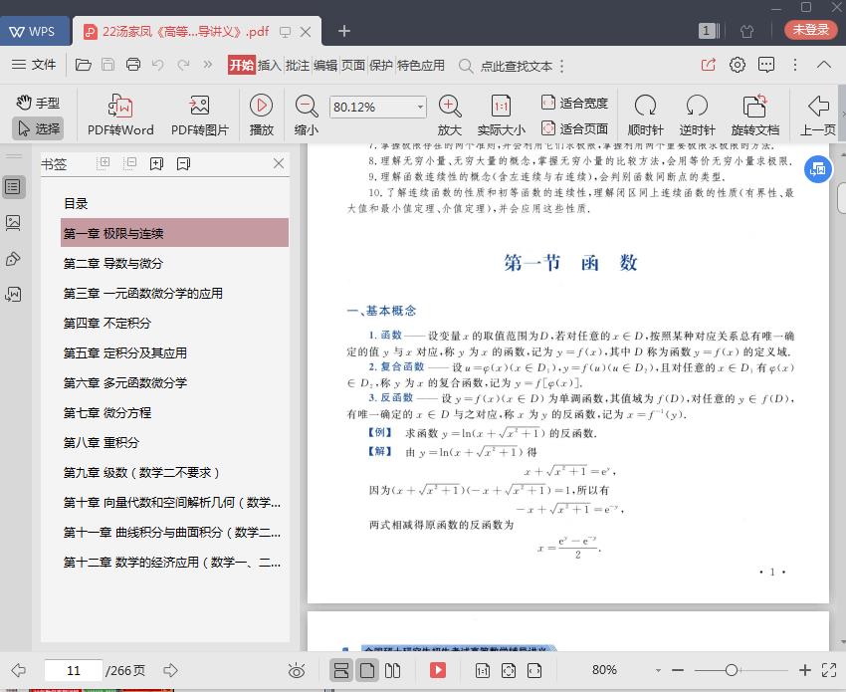Click the 旋转文档 rotate document tool
This screenshot has width=846, height=692.
(x=754, y=115)
